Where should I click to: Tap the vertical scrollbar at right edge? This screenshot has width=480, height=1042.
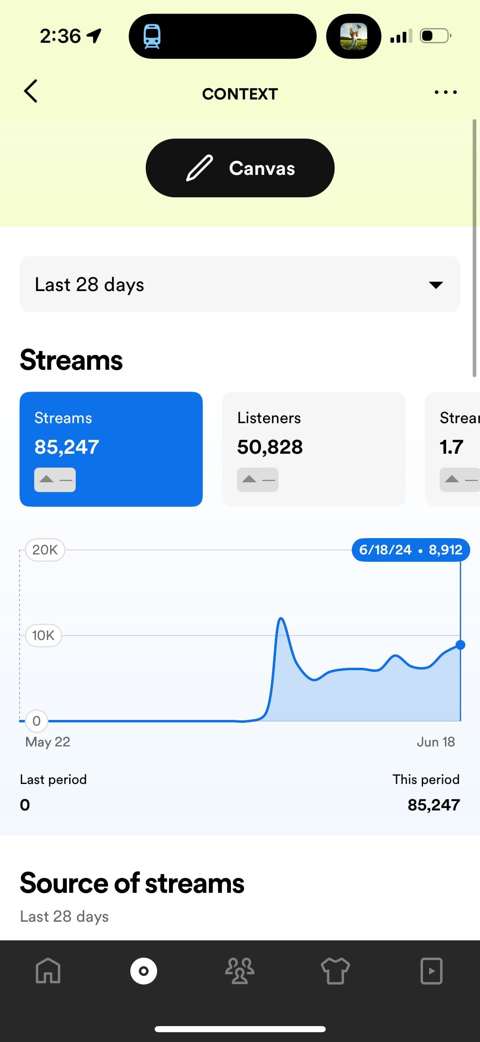coord(474,248)
